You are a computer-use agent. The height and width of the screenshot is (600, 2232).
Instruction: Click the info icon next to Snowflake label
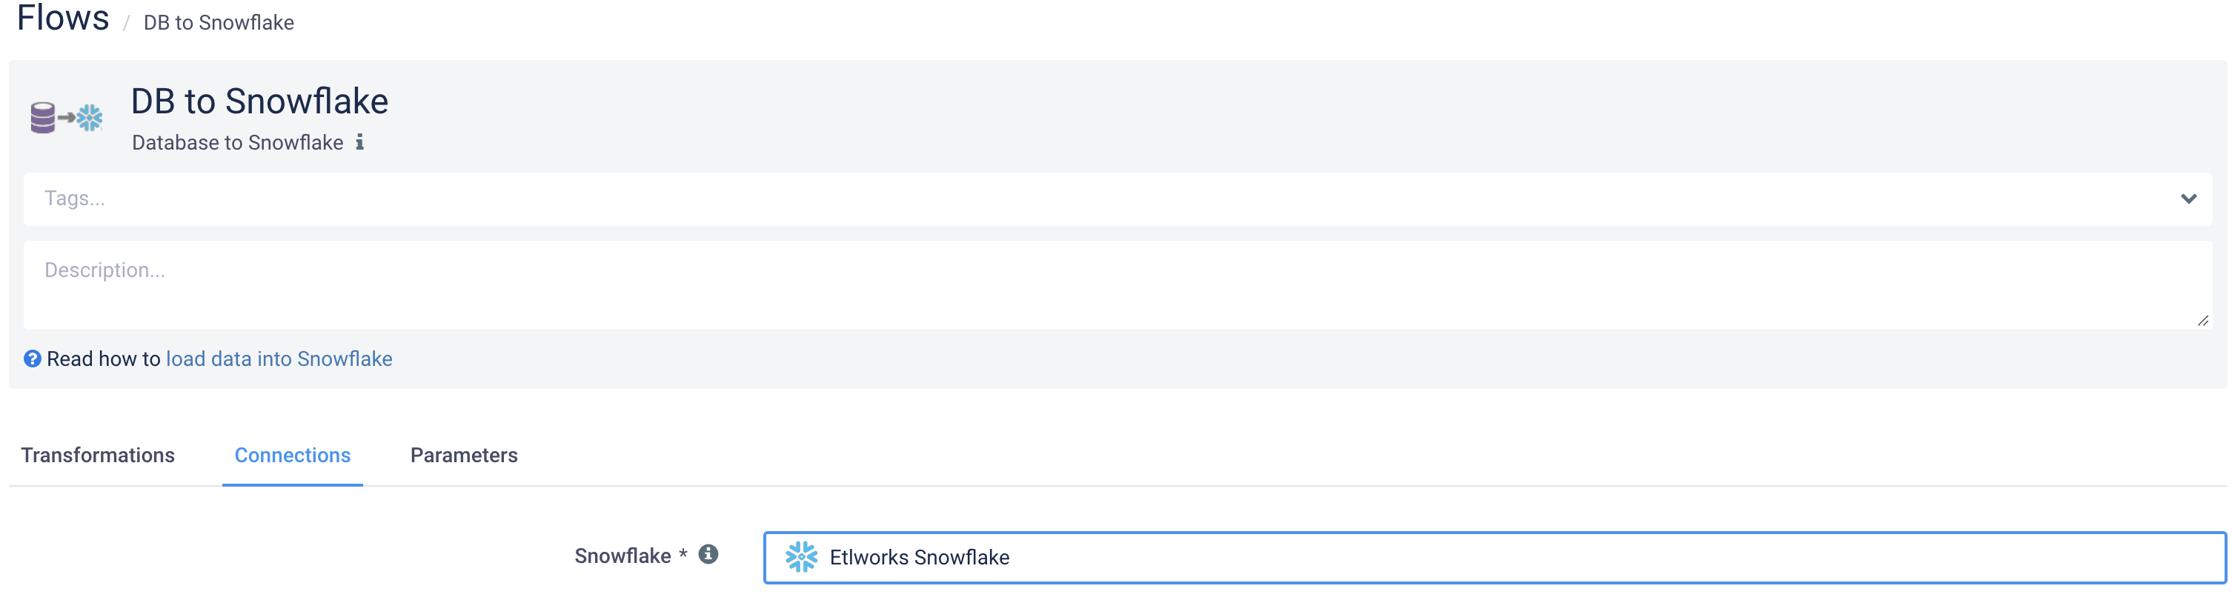(x=708, y=554)
